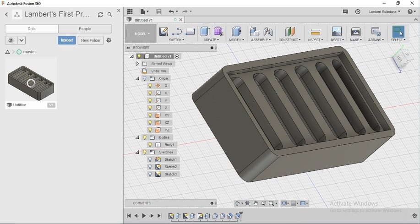Expand the Named Views folder
The image size is (420, 224).
(137, 64)
